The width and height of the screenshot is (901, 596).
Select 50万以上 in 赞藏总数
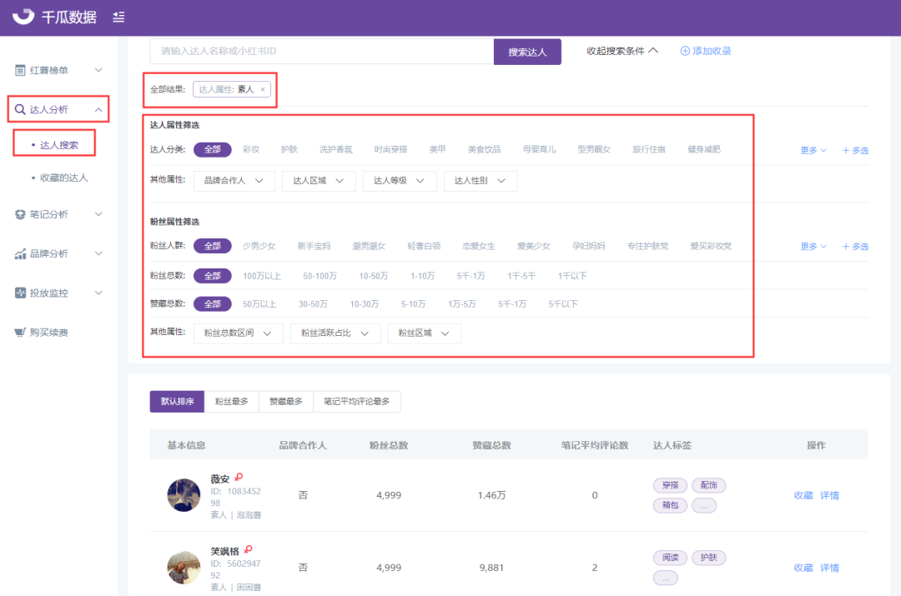[x=259, y=303]
